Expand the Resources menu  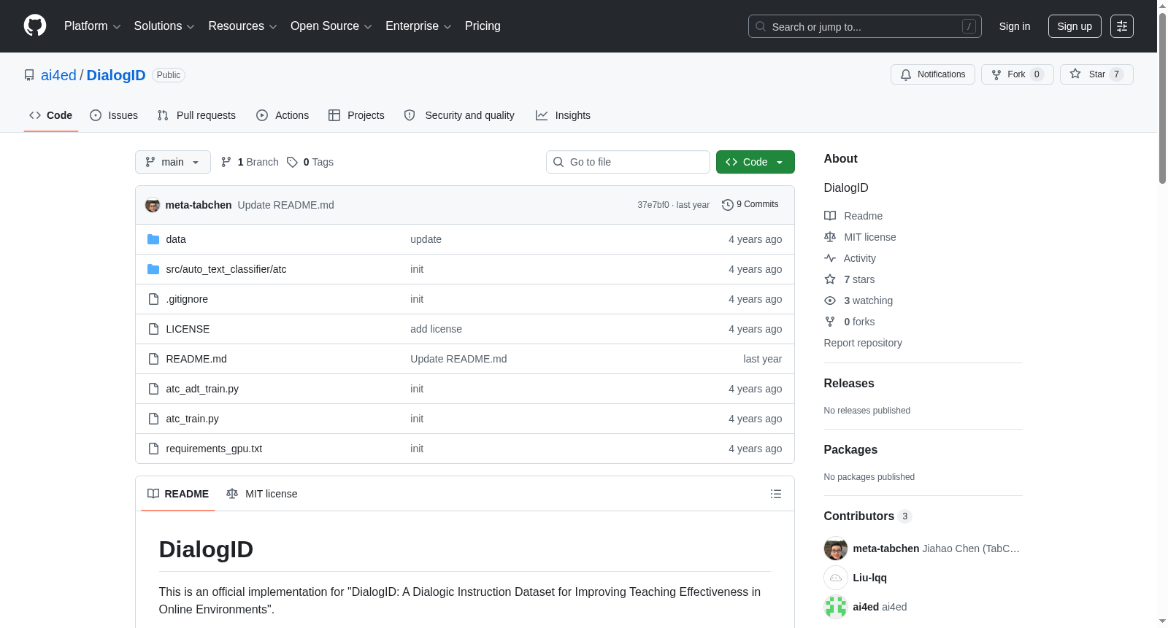[242, 26]
